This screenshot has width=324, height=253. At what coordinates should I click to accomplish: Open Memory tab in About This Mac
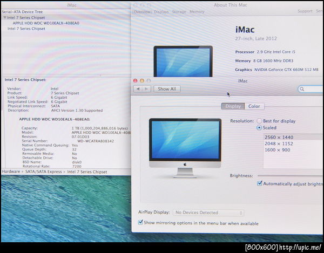pos(197,12)
